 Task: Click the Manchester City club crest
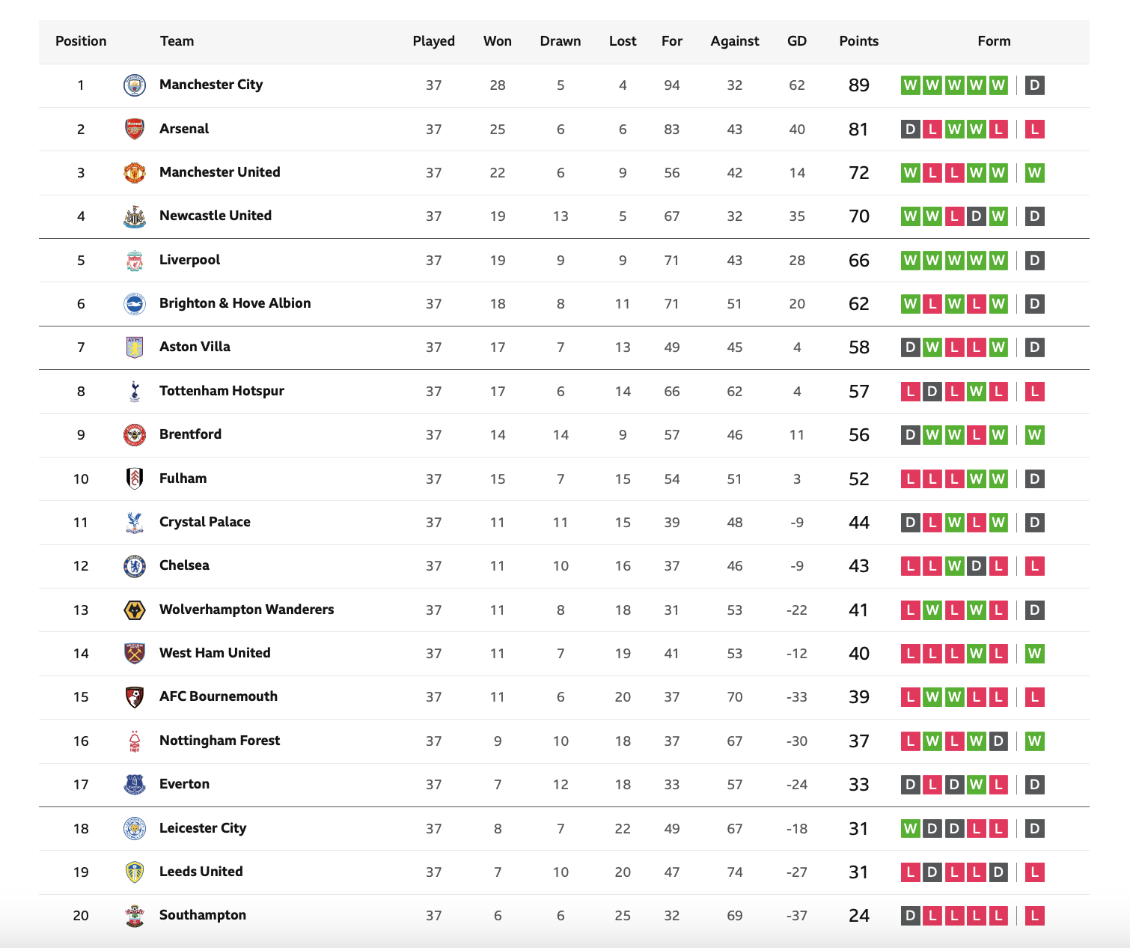(135, 85)
